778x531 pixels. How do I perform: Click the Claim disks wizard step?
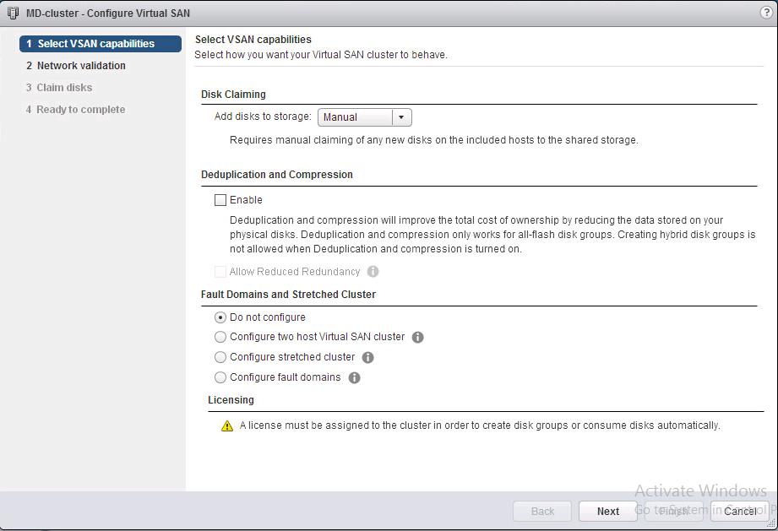pos(64,88)
